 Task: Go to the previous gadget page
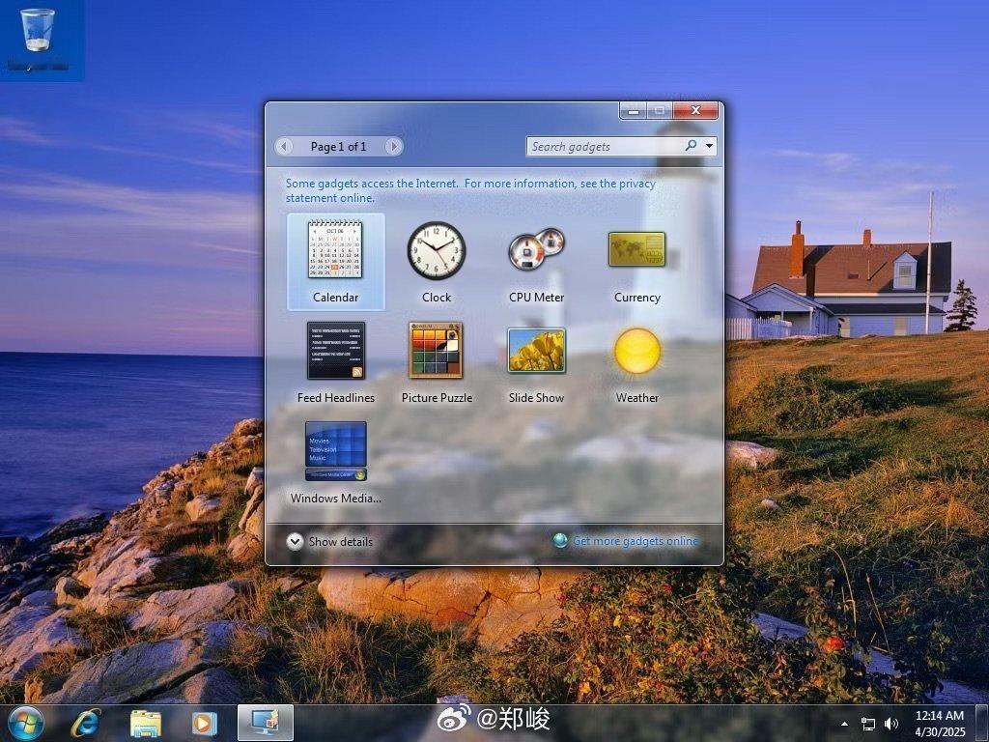coord(284,147)
